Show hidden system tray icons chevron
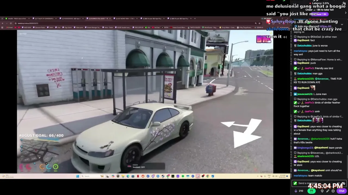The image size is (348, 195). coord(258,176)
